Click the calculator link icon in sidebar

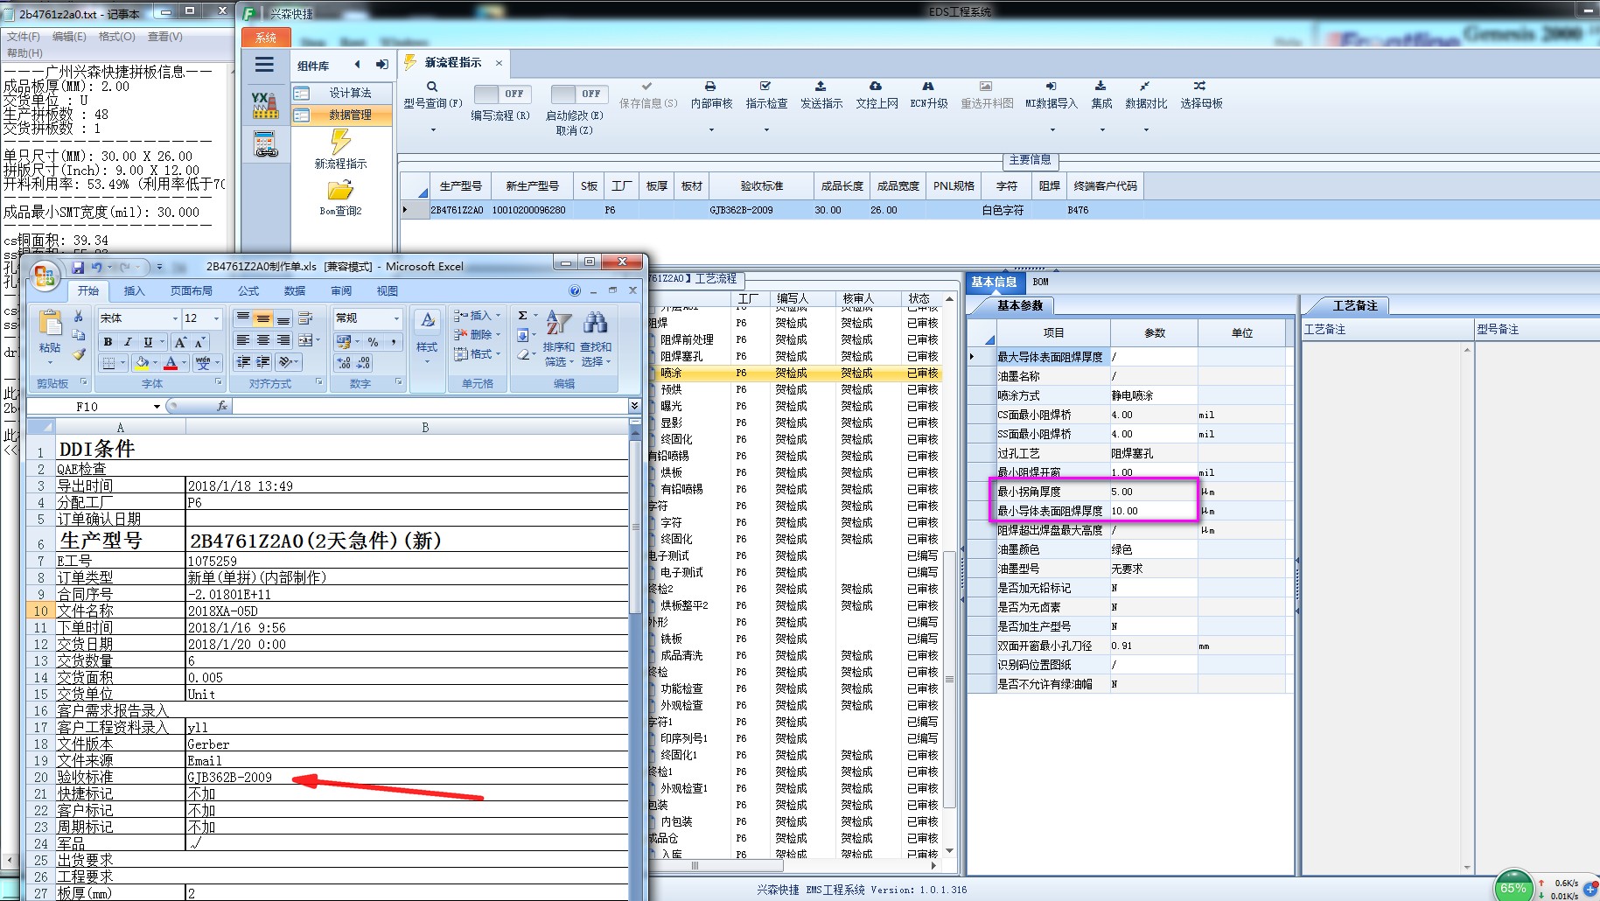pos(265,144)
